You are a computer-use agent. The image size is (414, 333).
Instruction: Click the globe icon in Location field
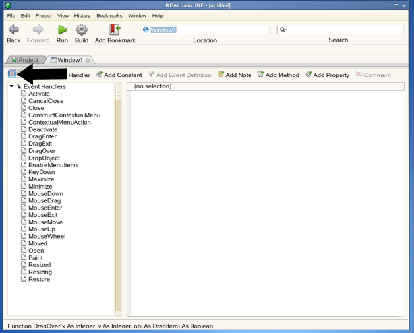coord(146,30)
